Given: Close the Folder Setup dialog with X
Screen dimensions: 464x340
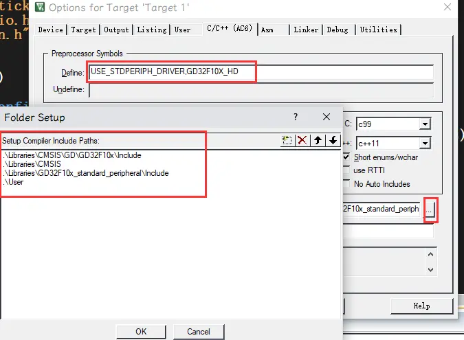Looking at the screenshot, I should pos(327,117).
